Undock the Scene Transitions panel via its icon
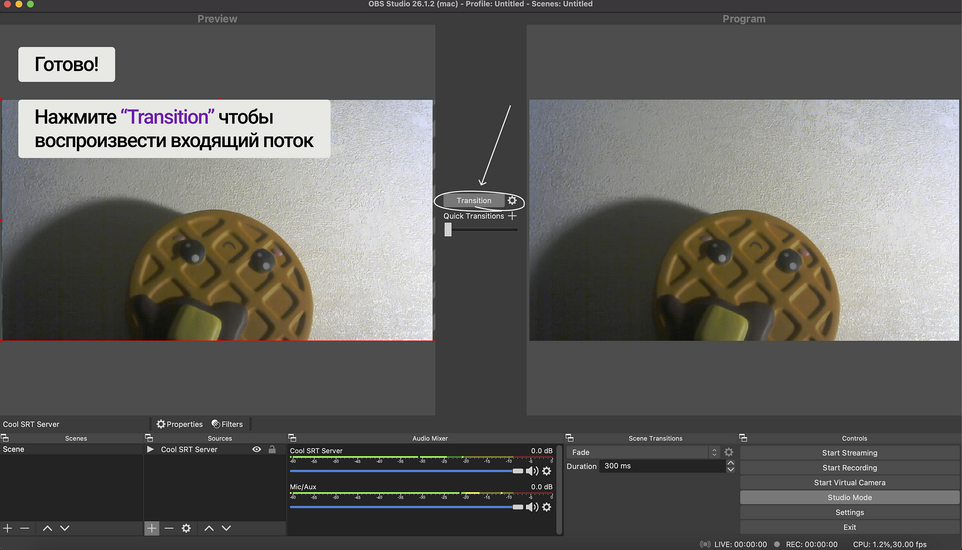 click(570, 438)
